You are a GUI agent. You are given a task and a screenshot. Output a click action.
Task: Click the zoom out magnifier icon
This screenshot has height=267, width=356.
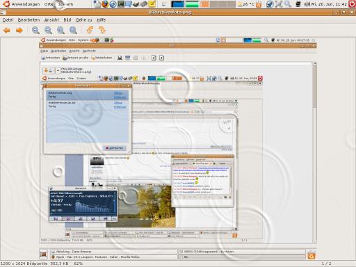pyautogui.click(x=48, y=30)
